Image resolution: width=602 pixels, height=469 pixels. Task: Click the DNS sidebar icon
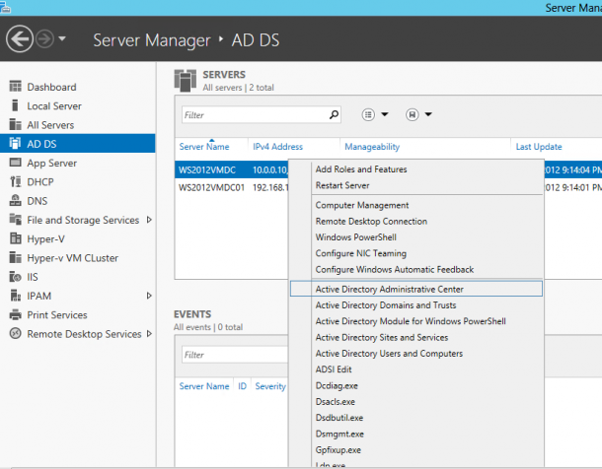[x=16, y=200]
